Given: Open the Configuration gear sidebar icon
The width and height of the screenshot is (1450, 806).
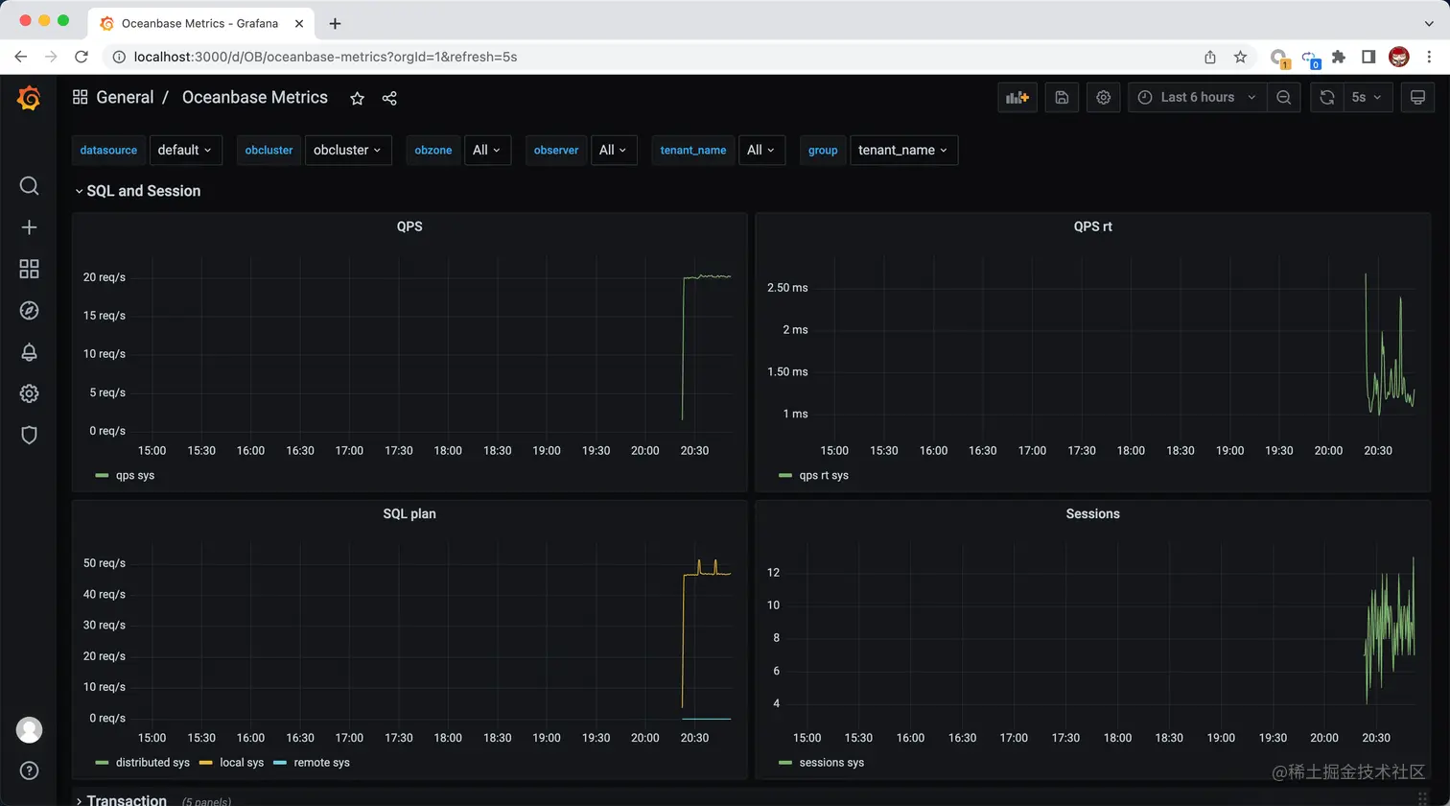Looking at the screenshot, I should click(29, 393).
